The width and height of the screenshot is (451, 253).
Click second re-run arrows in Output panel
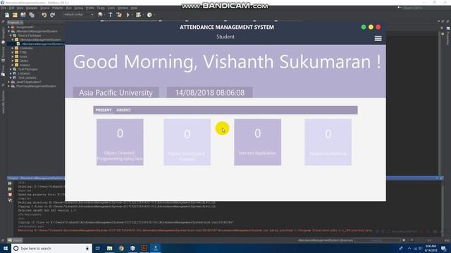10,189
